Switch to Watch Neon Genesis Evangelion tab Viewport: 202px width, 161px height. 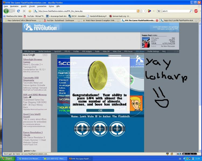(x=101, y=20)
